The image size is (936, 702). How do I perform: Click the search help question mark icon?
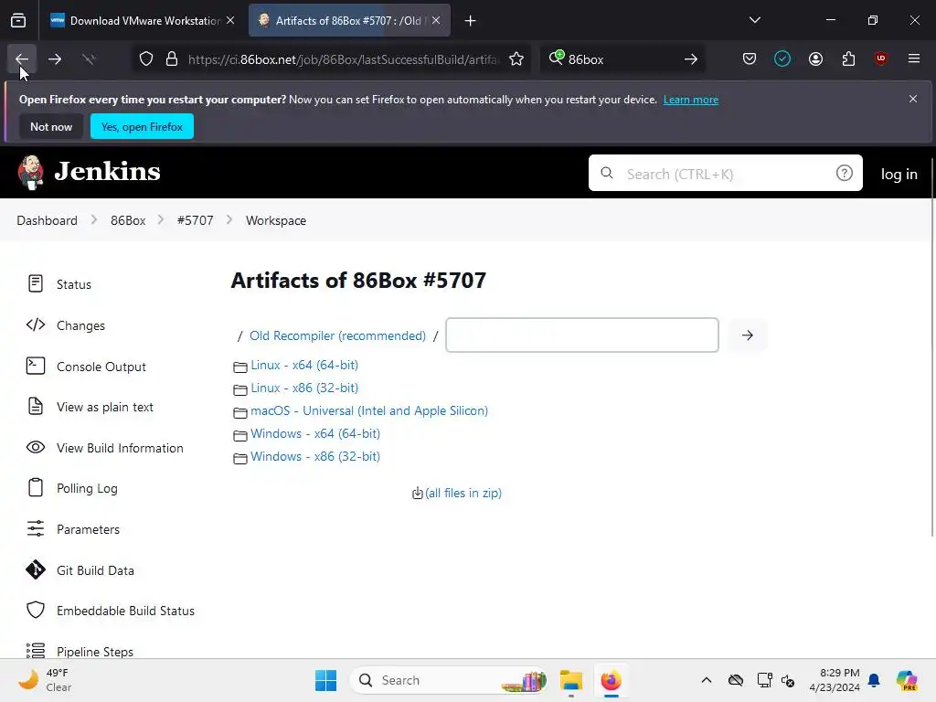pos(844,173)
